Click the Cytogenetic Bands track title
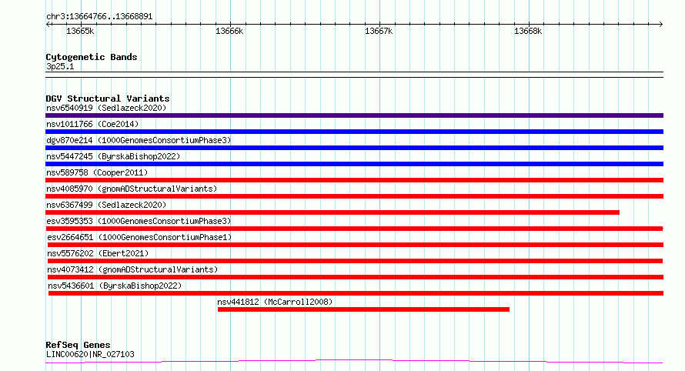The image size is (685, 371). (92, 57)
